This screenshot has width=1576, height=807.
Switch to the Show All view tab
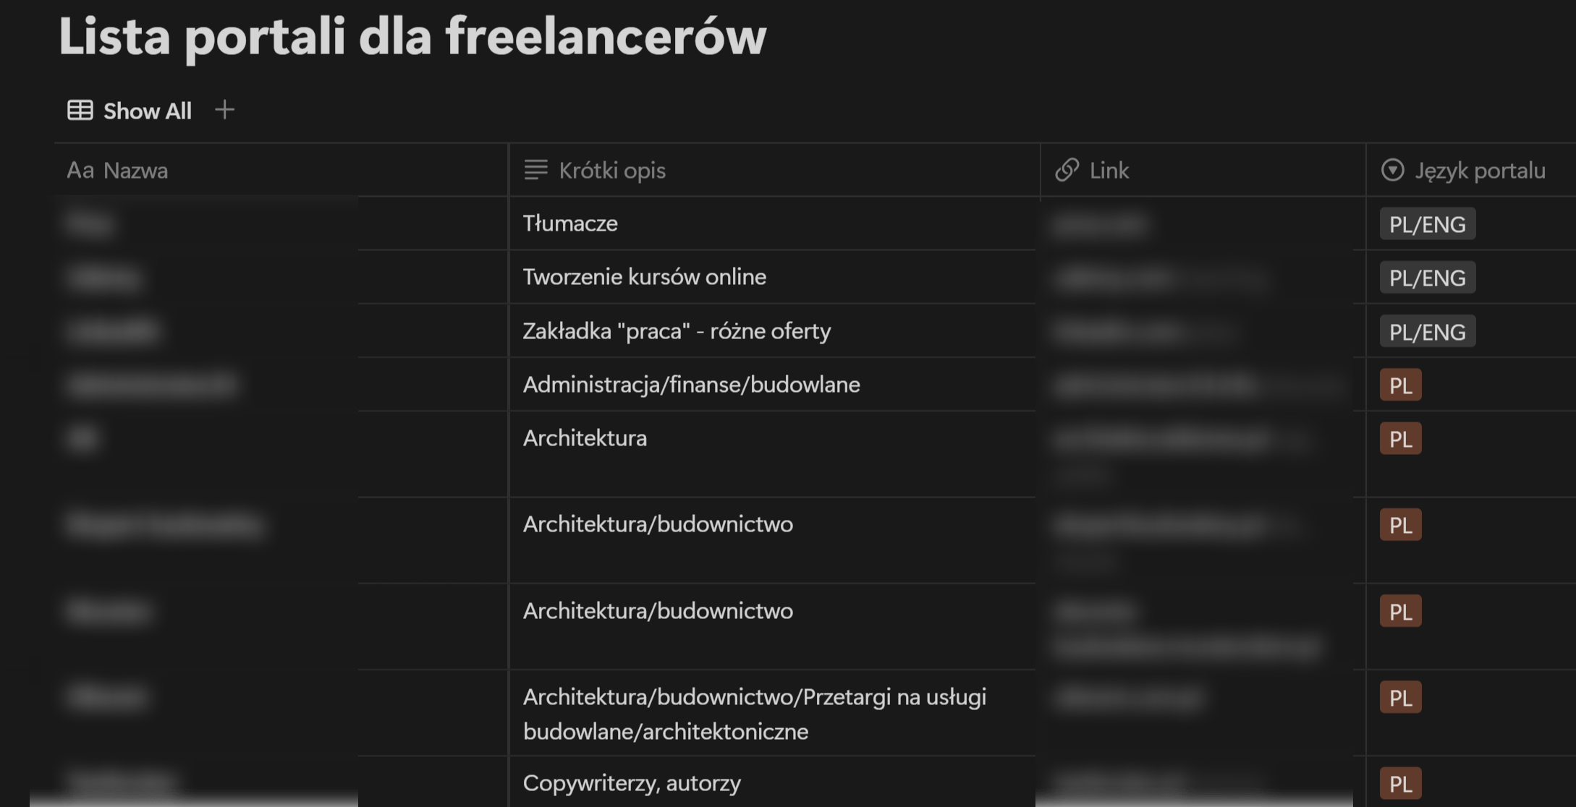pyautogui.click(x=147, y=110)
